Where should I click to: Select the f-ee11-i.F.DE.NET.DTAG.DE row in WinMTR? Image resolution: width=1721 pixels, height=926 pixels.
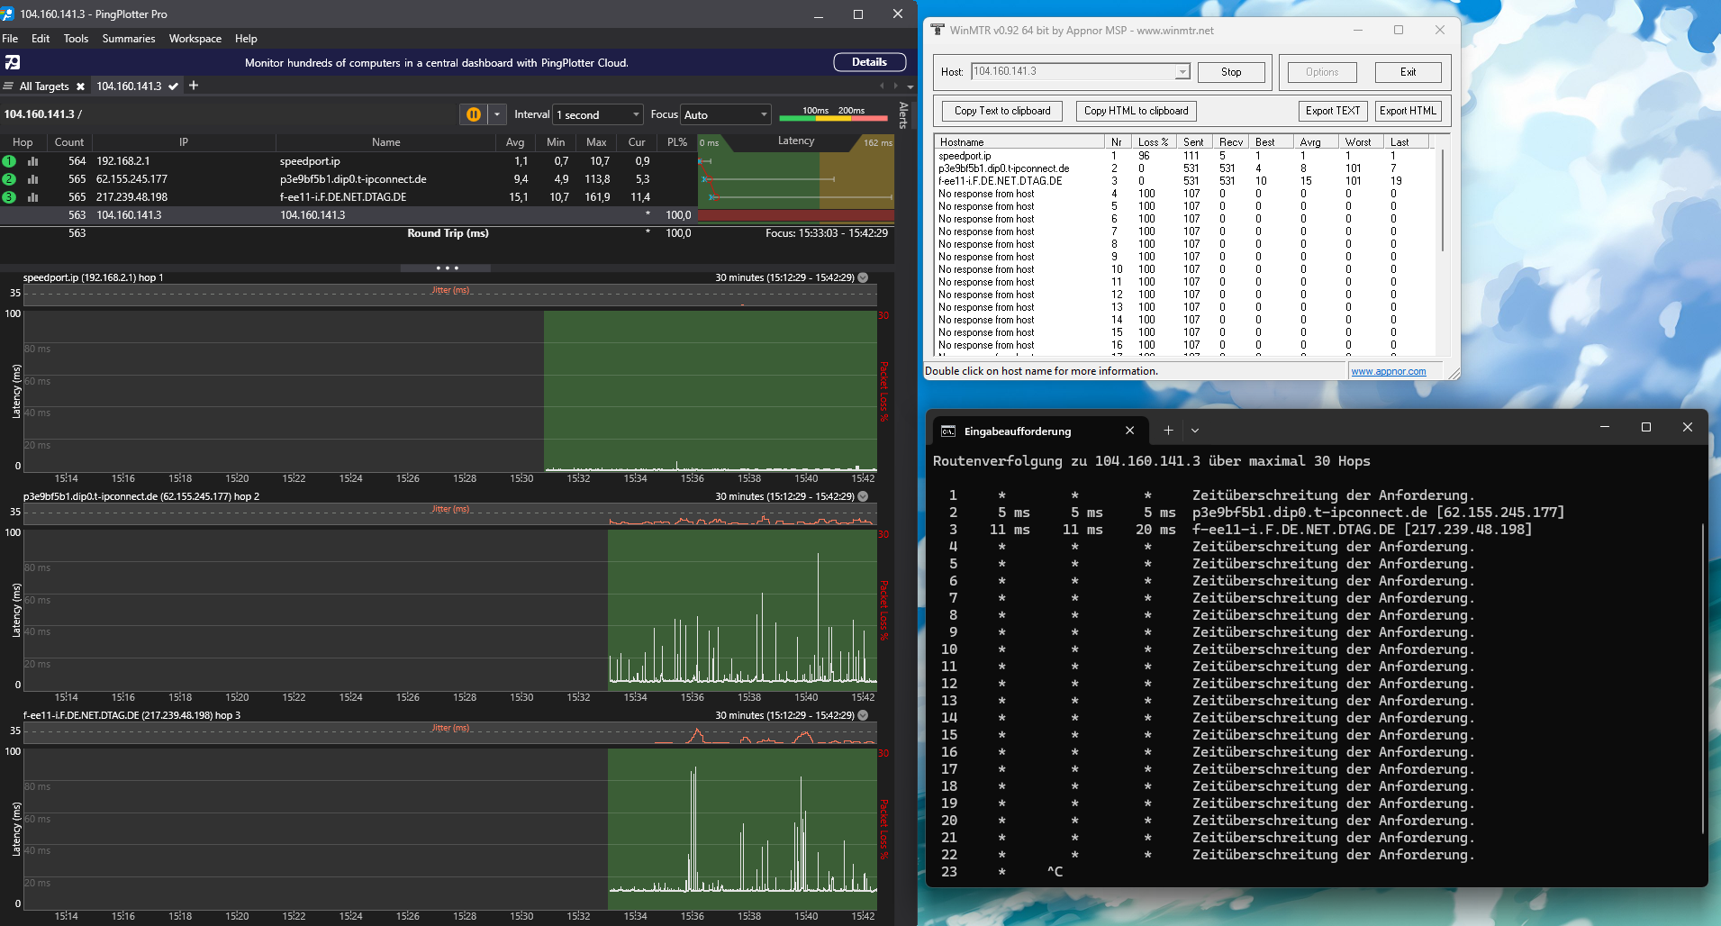pos(1183,181)
